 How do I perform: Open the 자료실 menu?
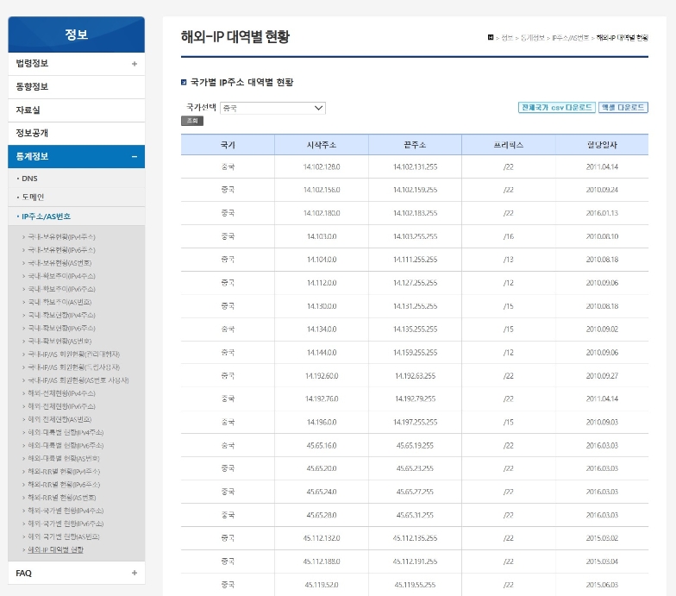(28, 110)
